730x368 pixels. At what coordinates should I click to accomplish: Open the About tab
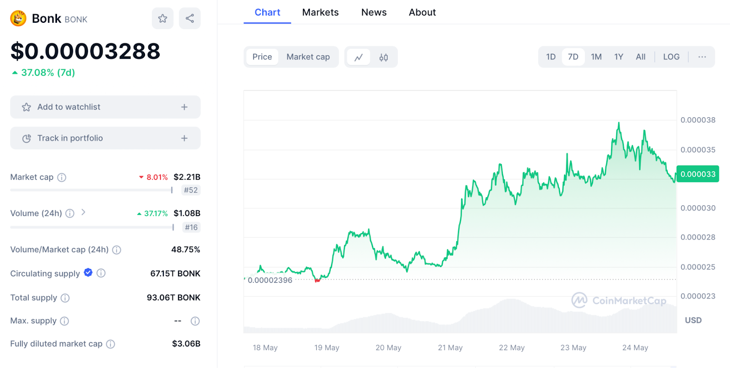coord(422,12)
